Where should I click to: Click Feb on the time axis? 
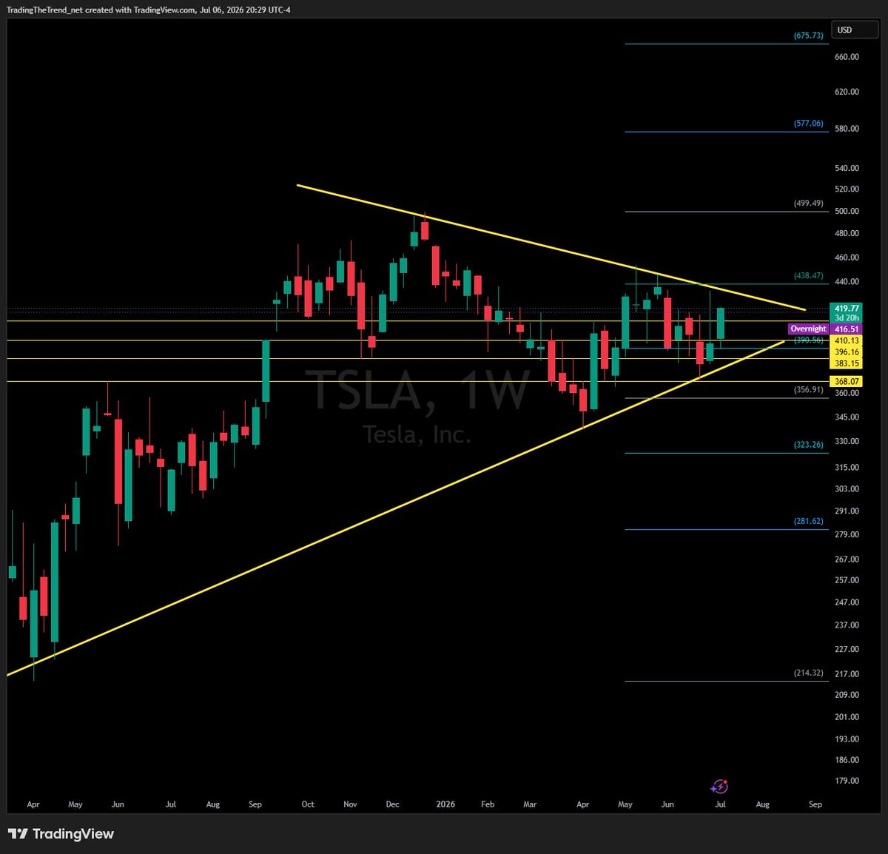click(x=488, y=804)
